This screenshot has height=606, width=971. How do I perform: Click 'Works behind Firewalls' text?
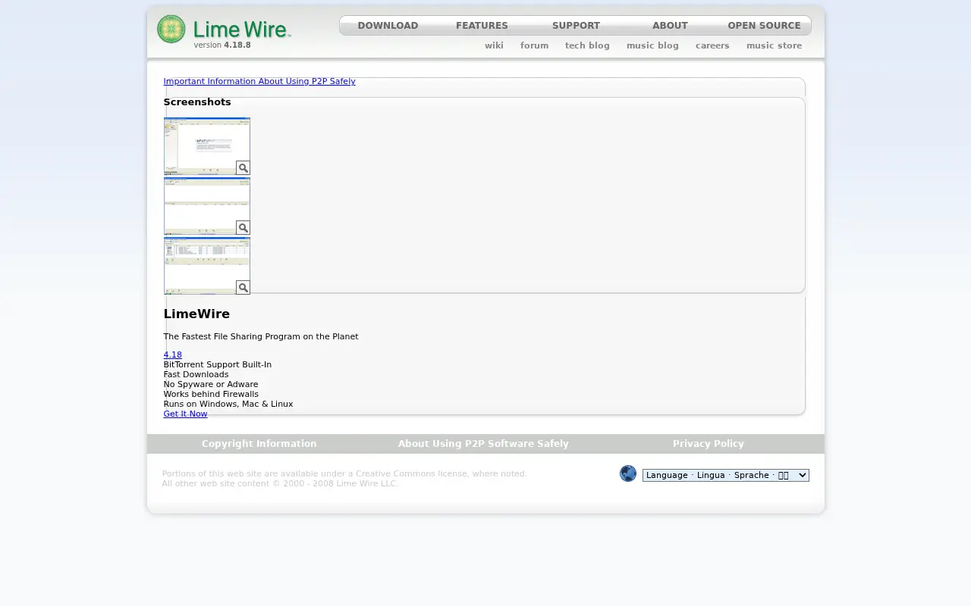(x=211, y=394)
